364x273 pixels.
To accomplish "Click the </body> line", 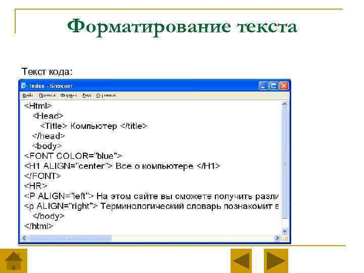I will [49, 216].
